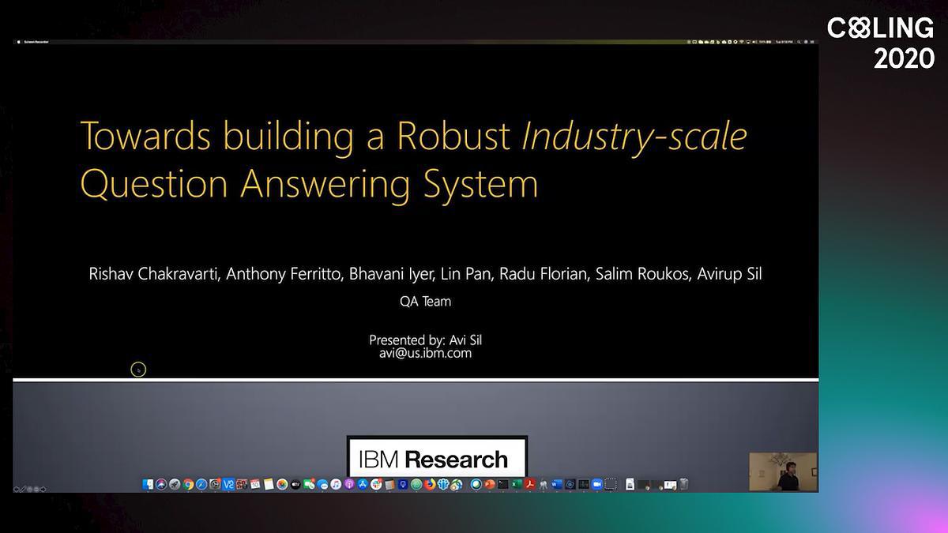Image resolution: width=948 pixels, height=533 pixels.
Task: Open Microsoft Word from the dock
Action: click(555, 484)
